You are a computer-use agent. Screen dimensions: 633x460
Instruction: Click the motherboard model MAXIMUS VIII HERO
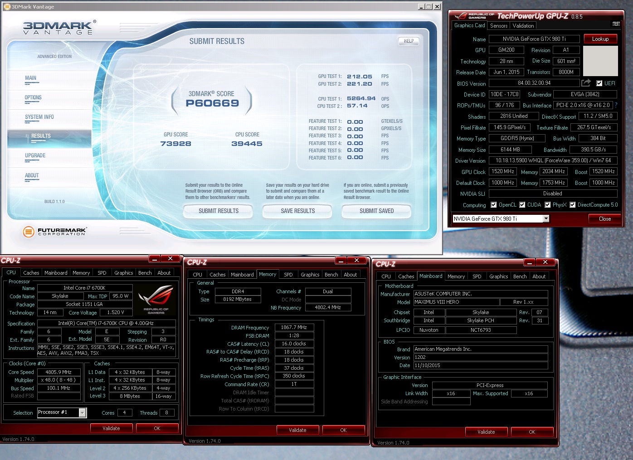[456, 302]
